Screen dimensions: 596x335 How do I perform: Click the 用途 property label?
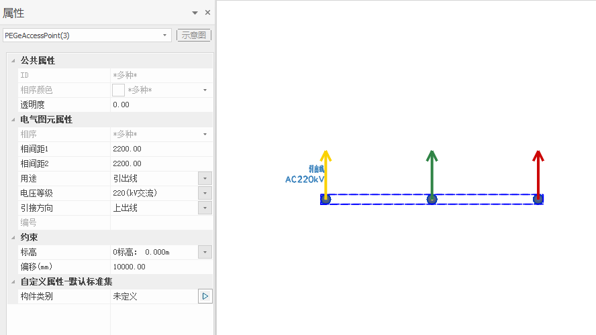click(28, 178)
